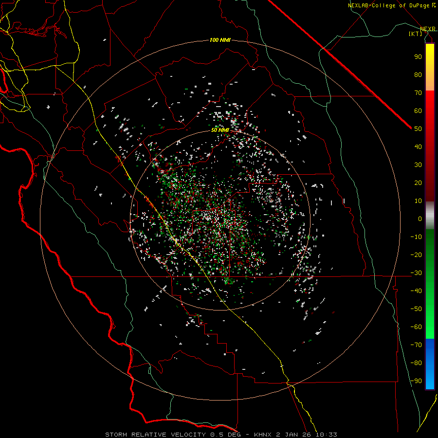Click the 90 value on the velocity scale
Screen dimensions: 438x438
point(418,57)
